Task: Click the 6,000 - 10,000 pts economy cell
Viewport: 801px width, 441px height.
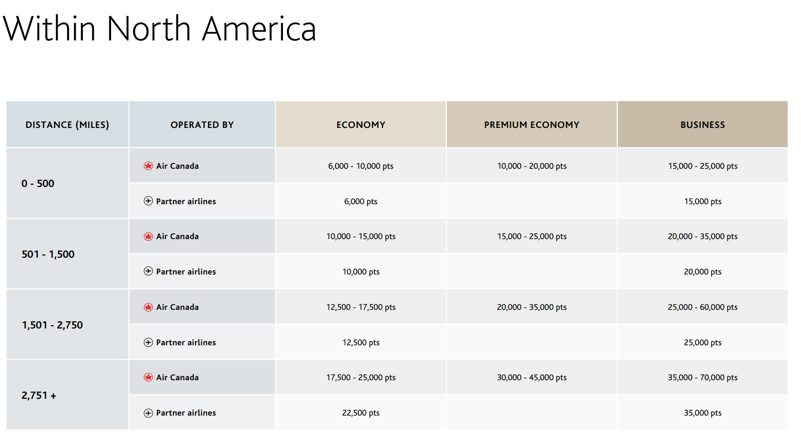Action: (361, 166)
